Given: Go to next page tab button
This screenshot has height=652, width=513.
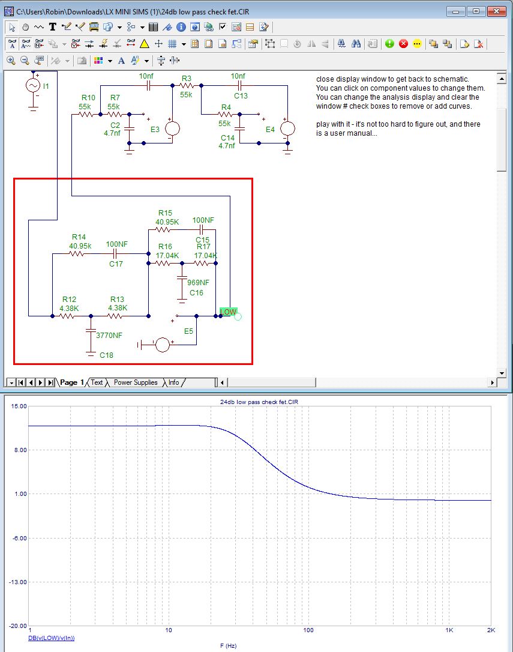Looking at the screenshot, I should [40, 382].
